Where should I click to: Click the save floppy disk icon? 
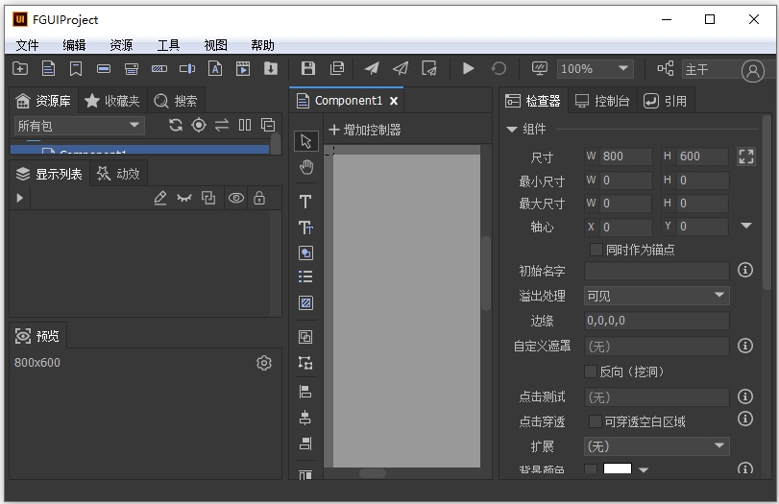coord(307,68)
